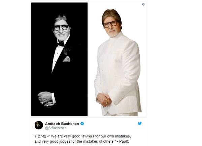This screenshot has height=146, width=202.
Task: Click the gold ring in the white suit photo
Action: click(107, 103)
